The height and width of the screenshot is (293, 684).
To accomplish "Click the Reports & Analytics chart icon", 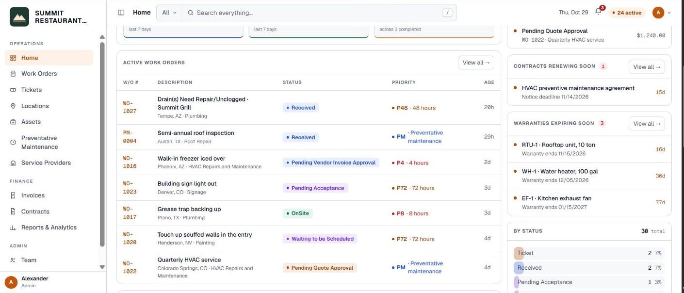I will coord(13,228).
